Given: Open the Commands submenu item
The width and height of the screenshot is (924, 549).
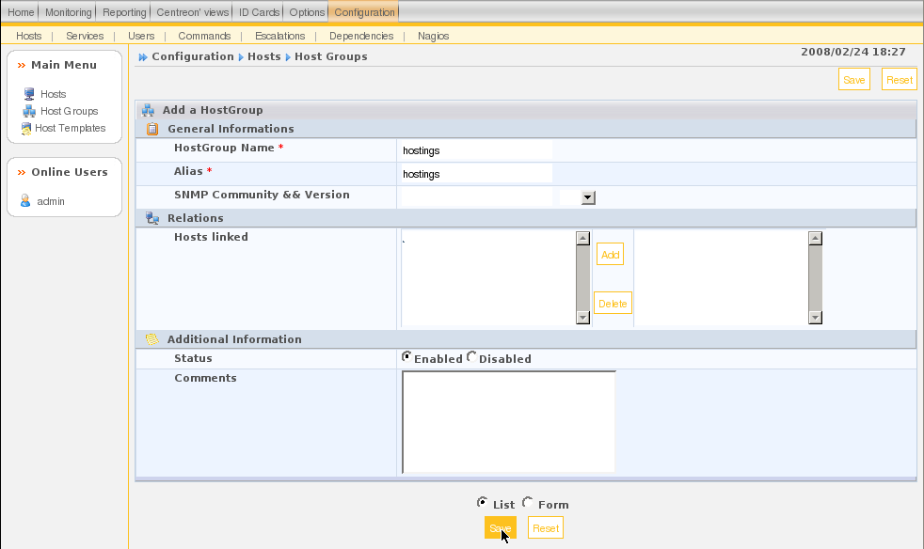Looking at the screenshot, I should click(x=204, y=36).
